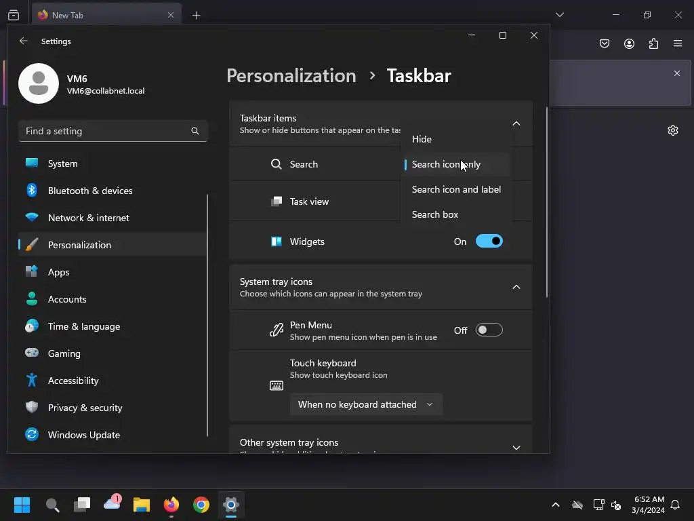Image resolution: width=694 pixels, height=521 pixels.
Task: Open Privacy & security settings
Action: [x=113, y=408]
